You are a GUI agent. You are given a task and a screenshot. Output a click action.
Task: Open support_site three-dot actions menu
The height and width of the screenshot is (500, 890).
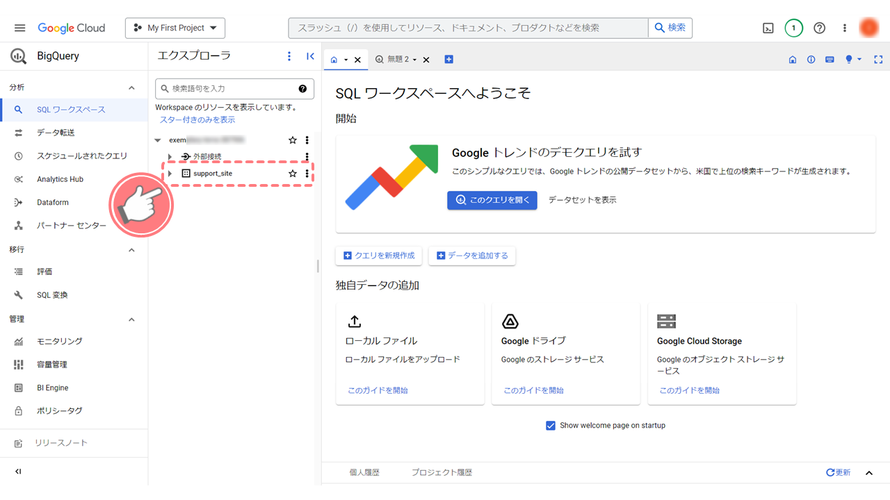pyautogui.click(x=307, y=174)
